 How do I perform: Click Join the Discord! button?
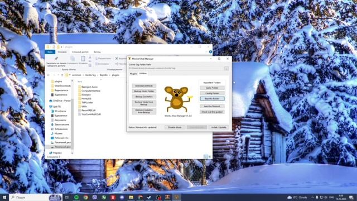point(212,106)
